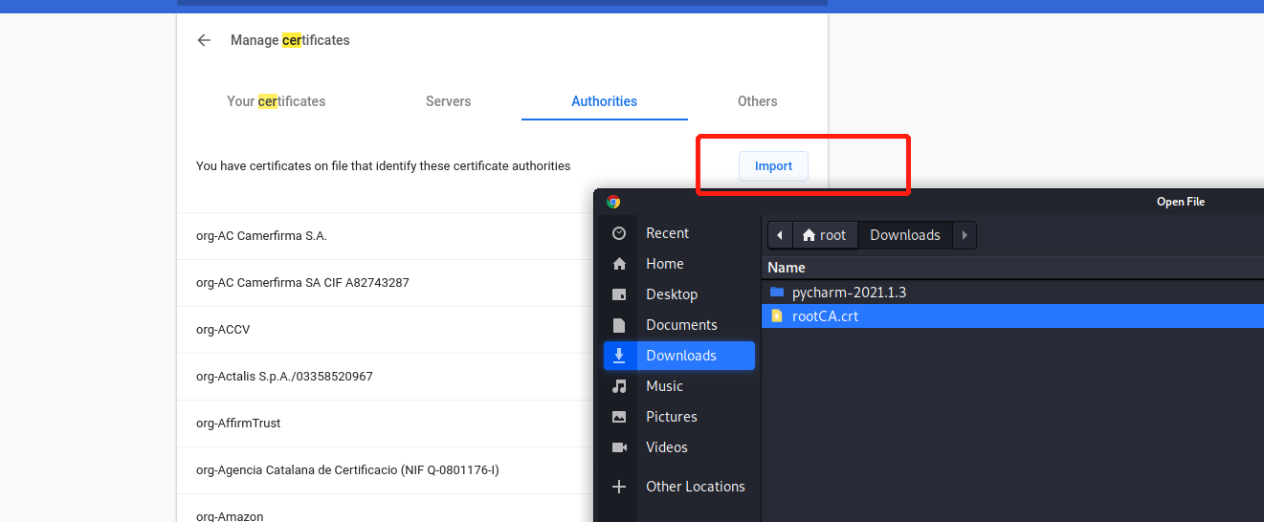Click the Pictures icon in sidebar
This screenshot has width=1264, height=522.
(x=619, y=417)
